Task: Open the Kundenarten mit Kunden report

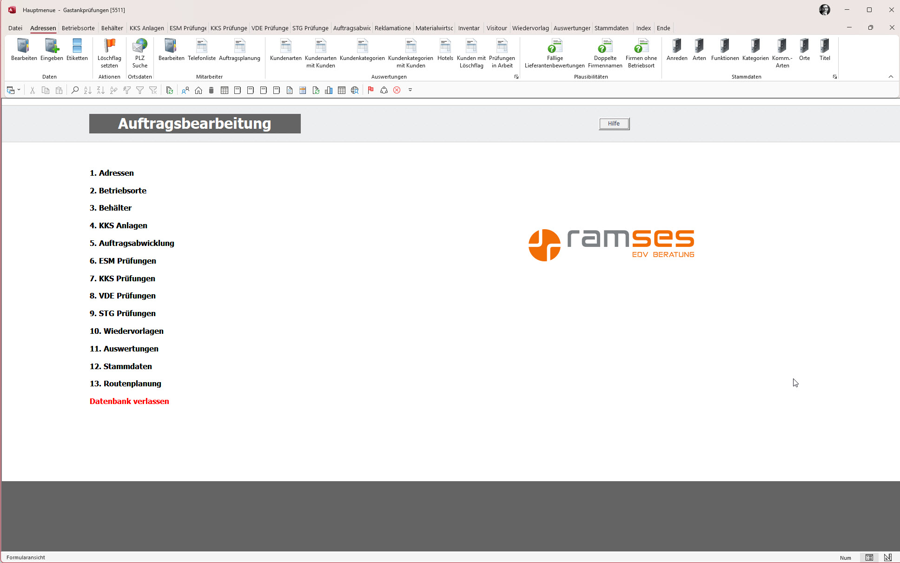Action: [321, 53]
